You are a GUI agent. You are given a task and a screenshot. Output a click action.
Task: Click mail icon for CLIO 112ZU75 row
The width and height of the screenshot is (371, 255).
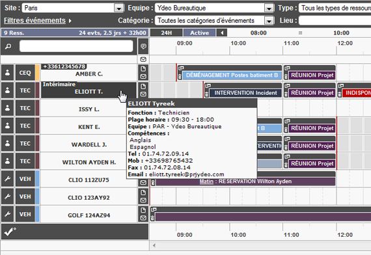[143, 183]
